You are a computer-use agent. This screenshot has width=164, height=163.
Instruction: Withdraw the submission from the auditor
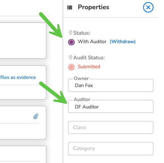point(122,42)
